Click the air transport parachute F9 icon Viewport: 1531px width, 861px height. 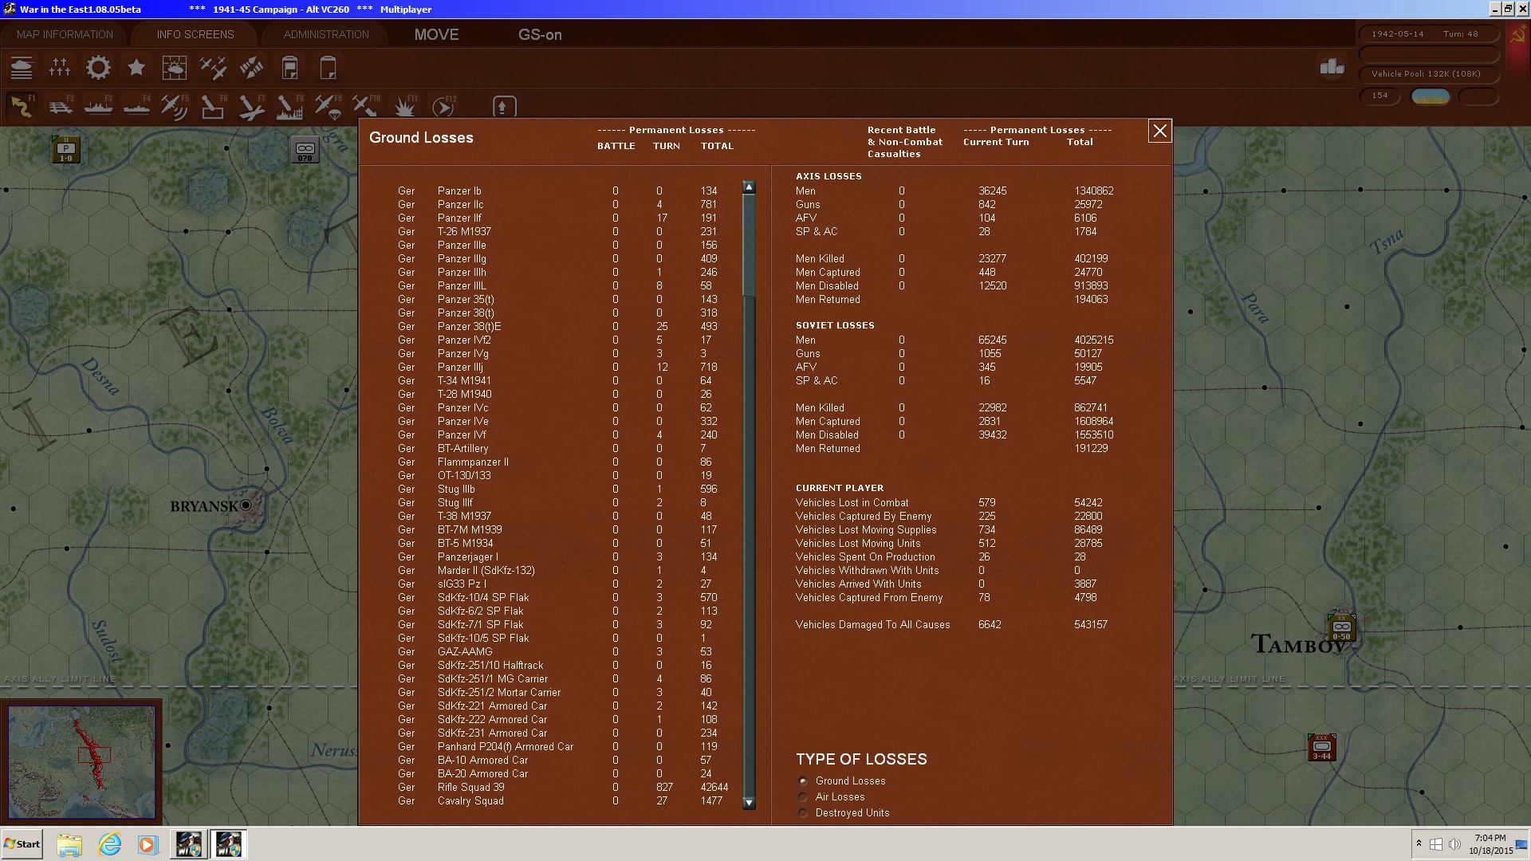pyautogui.click(x=327, y=107)
